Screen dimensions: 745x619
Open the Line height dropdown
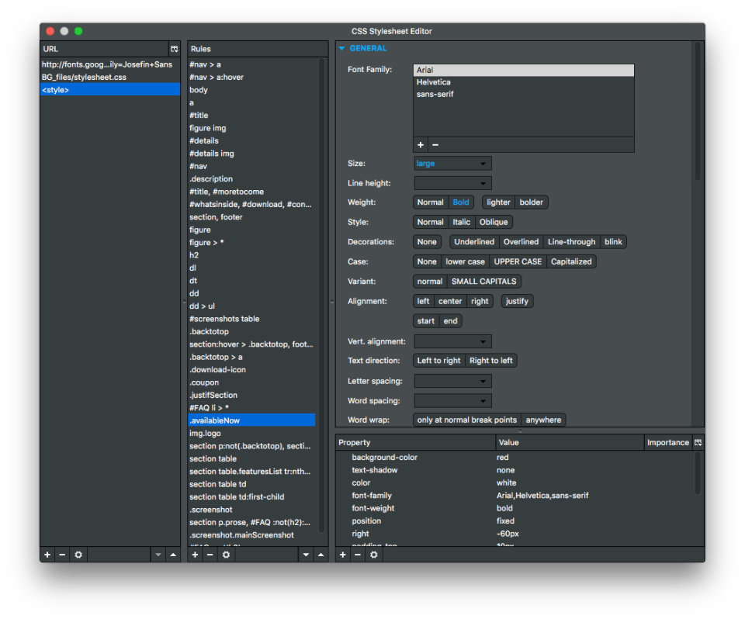pos(452,184)
